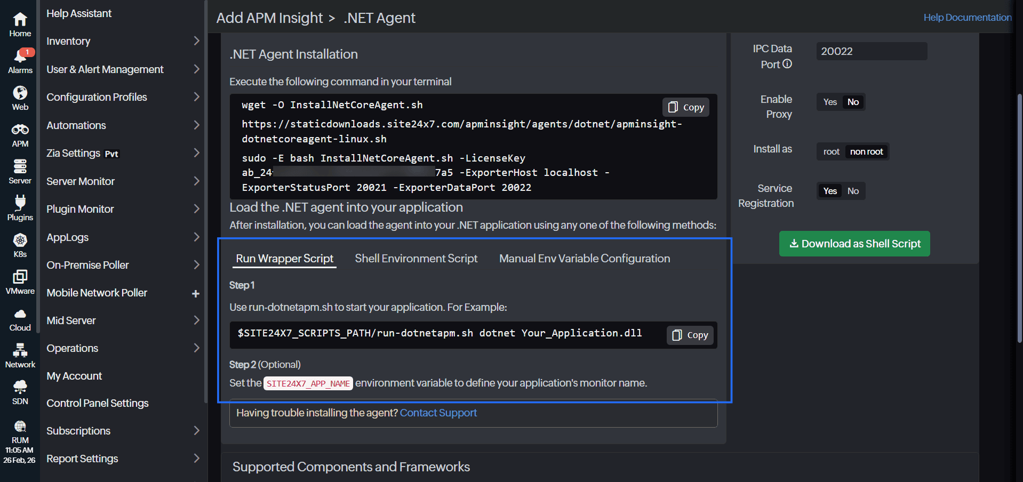Open Contact Support link

click(x=438, y=413)
